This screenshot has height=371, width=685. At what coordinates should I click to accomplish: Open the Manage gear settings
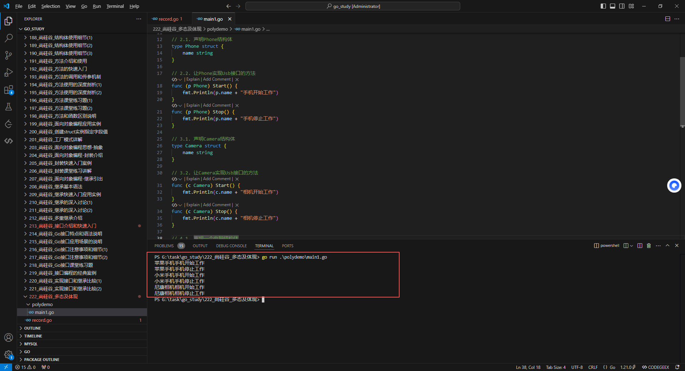coord(9,355)
